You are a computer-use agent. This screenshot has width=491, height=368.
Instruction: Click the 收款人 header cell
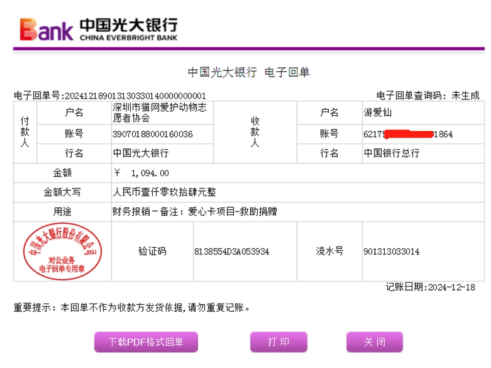coord(255,132)
